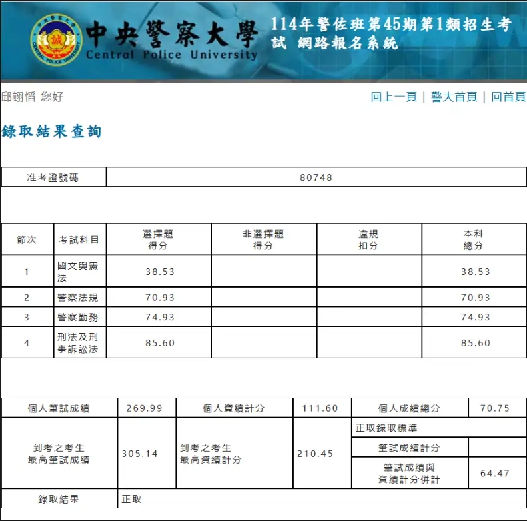
Task: Select 70.93 in 選擇題得分 column
Action: pyautogui.click(x=160, y=298)
